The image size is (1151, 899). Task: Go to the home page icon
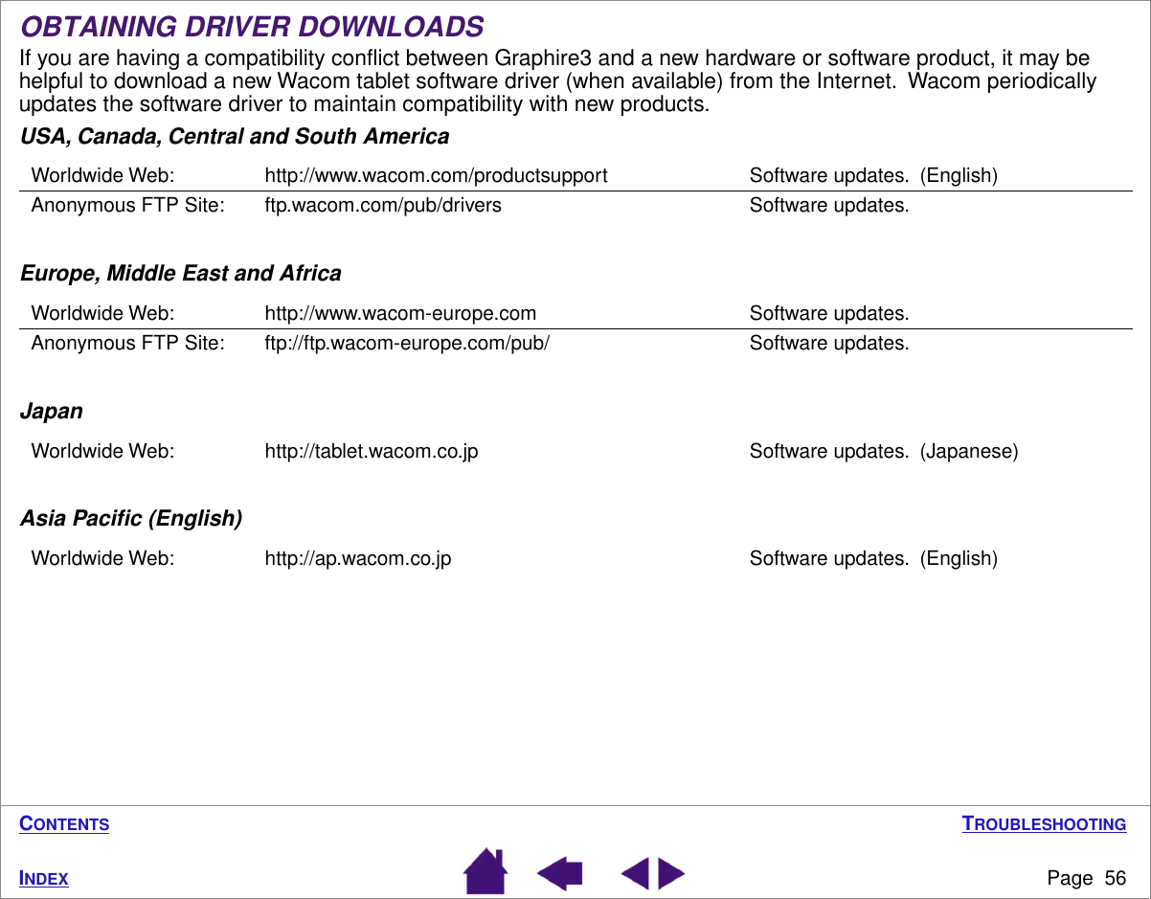tap(485, 871)
